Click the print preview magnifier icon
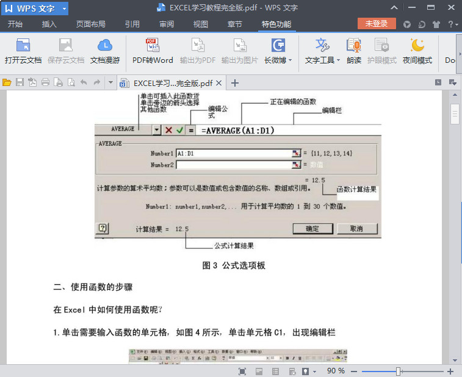This screenshot has height=377, width=462. tap(71, 82)
